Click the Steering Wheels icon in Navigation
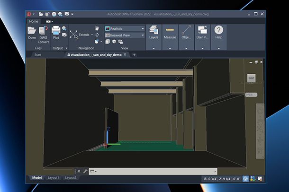This screenshot has width=289, height=192. [97, 42]
